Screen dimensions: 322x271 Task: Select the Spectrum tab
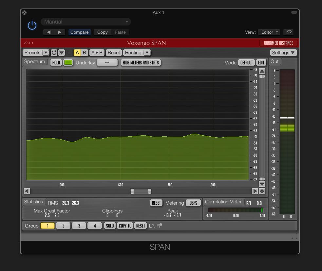pyautogui.click(x=34, y=61)
